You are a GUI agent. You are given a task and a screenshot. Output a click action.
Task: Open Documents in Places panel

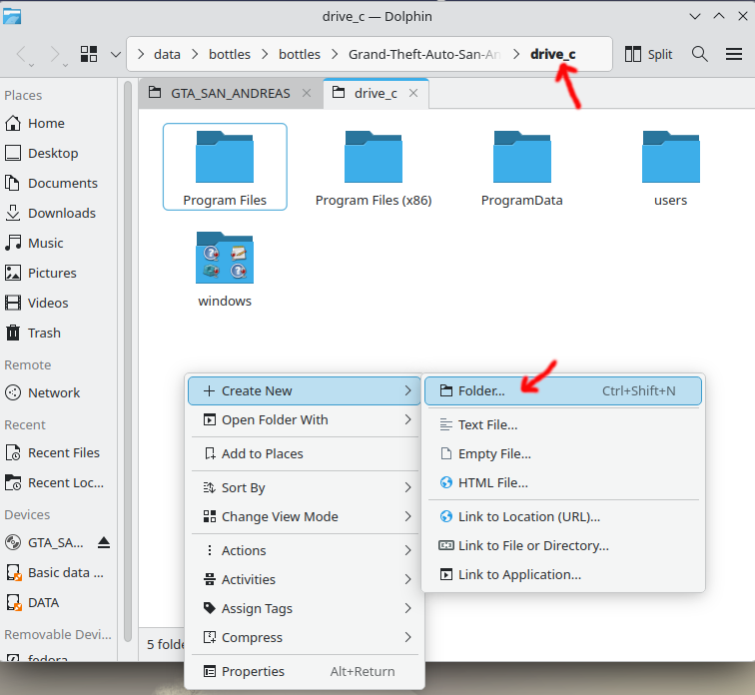58,183
